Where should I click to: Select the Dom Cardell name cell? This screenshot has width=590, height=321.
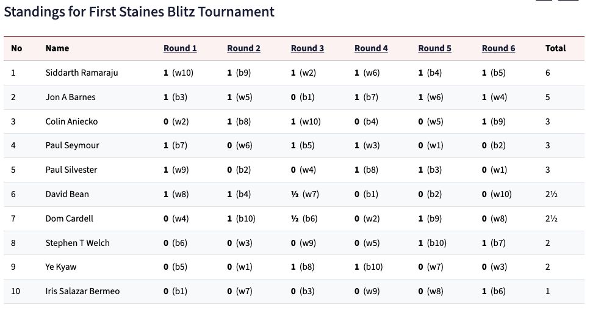click(69, 218)
